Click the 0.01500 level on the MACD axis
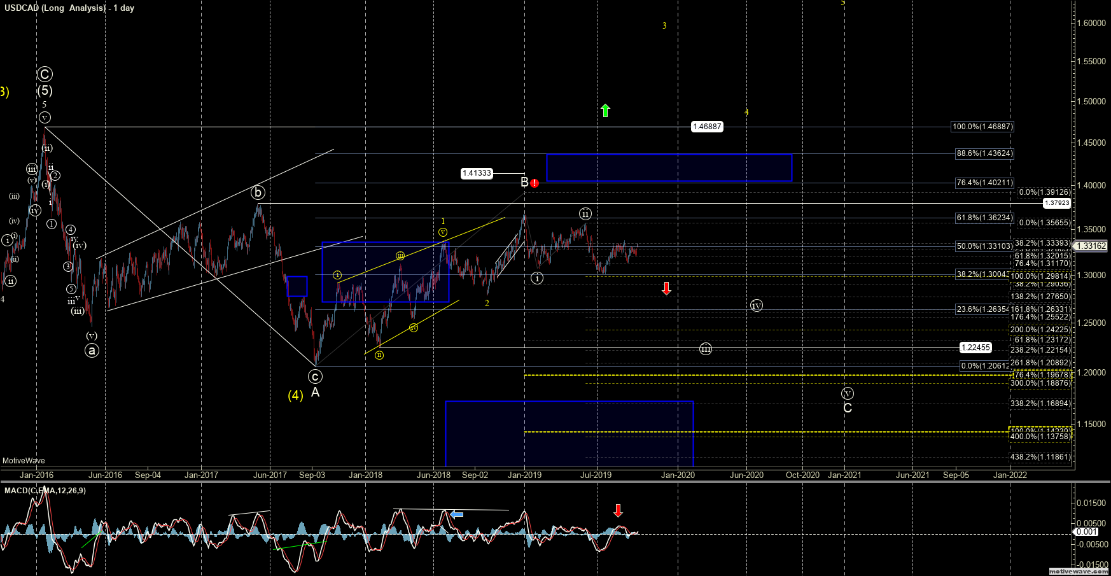The width and height of the screenshot is (1111, 576). click(x=1091, y=503)
